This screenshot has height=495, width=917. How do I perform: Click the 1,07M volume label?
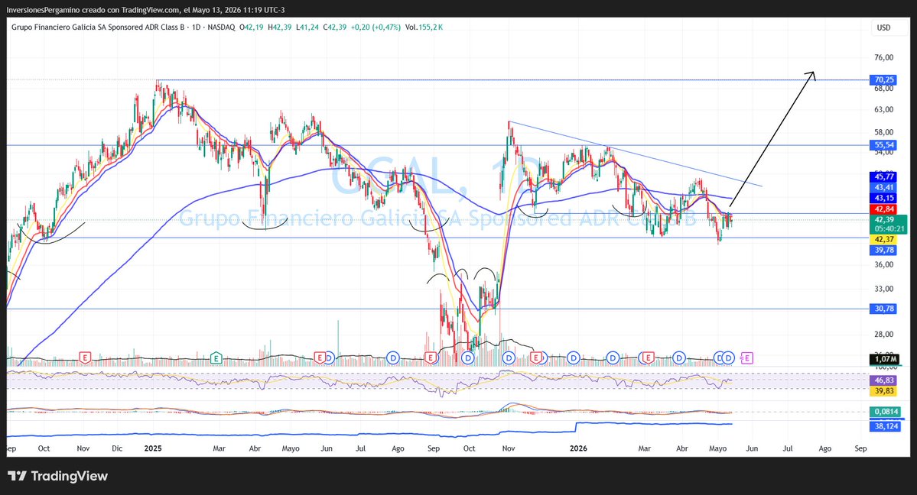click(886, 359)
